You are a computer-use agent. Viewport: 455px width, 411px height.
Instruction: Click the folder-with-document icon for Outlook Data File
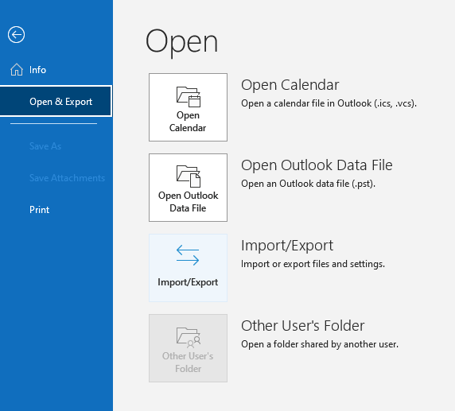coord(189,176)
